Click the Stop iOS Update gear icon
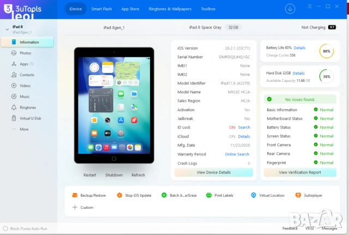The height and width of the screenshot is (235, 349). (119, 195)
